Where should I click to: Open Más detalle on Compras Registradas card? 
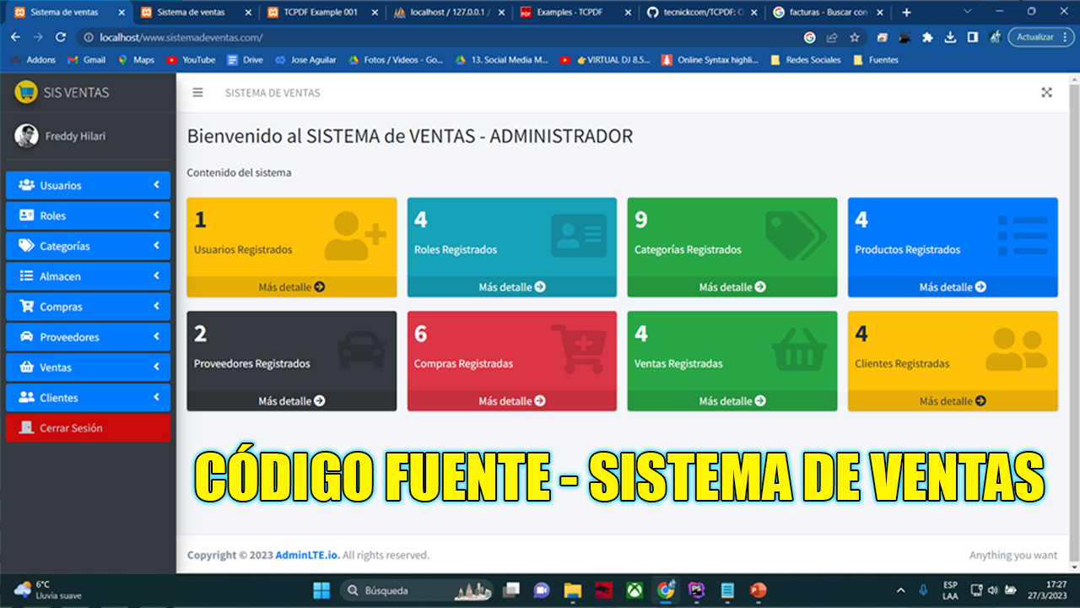(x=511, y=401)
